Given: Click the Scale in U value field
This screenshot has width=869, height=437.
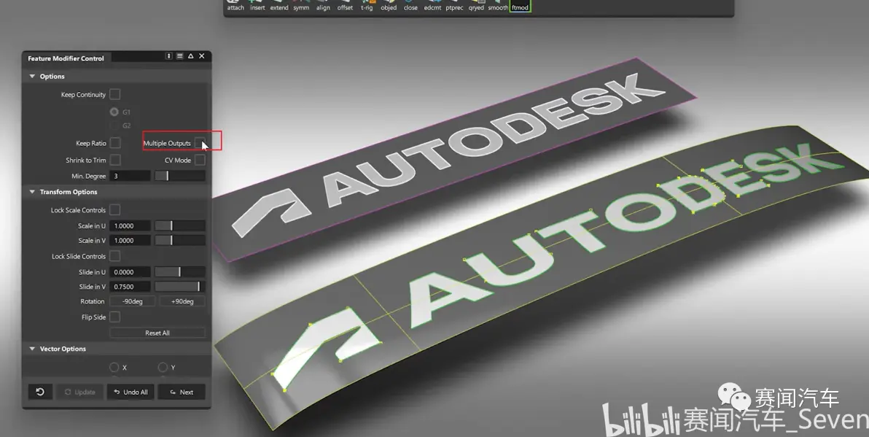Looking at the screenshot, I should (130, 225).
